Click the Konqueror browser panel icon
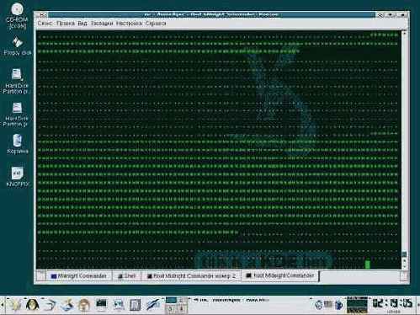 [118, 304]
